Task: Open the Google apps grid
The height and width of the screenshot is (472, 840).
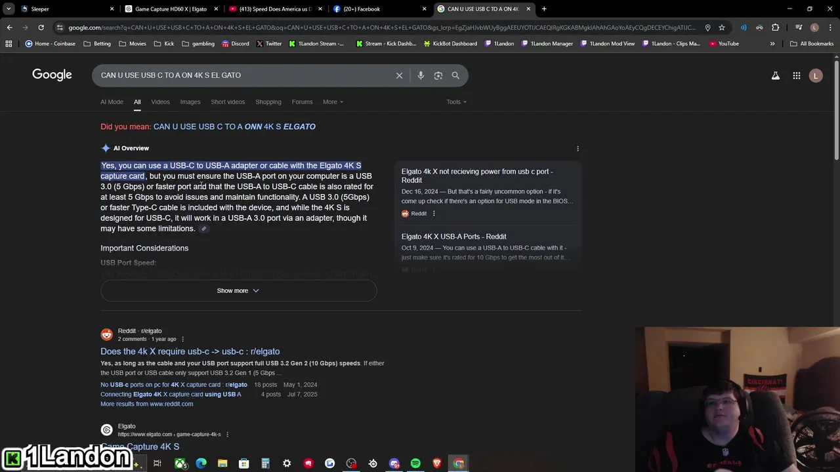Action: coord(796,75)
